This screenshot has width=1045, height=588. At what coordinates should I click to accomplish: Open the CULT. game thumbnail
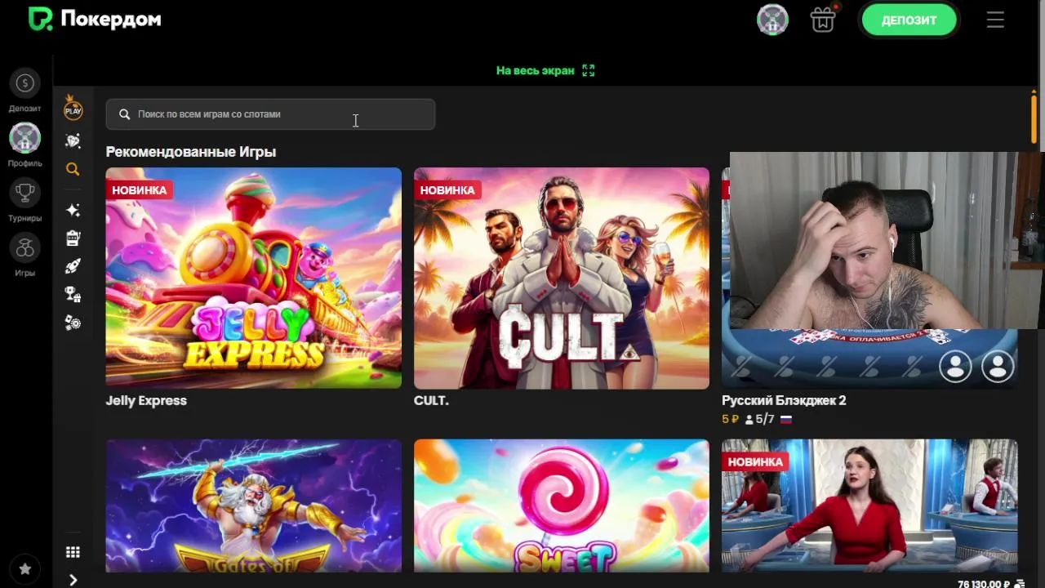[x=562, y=278]
